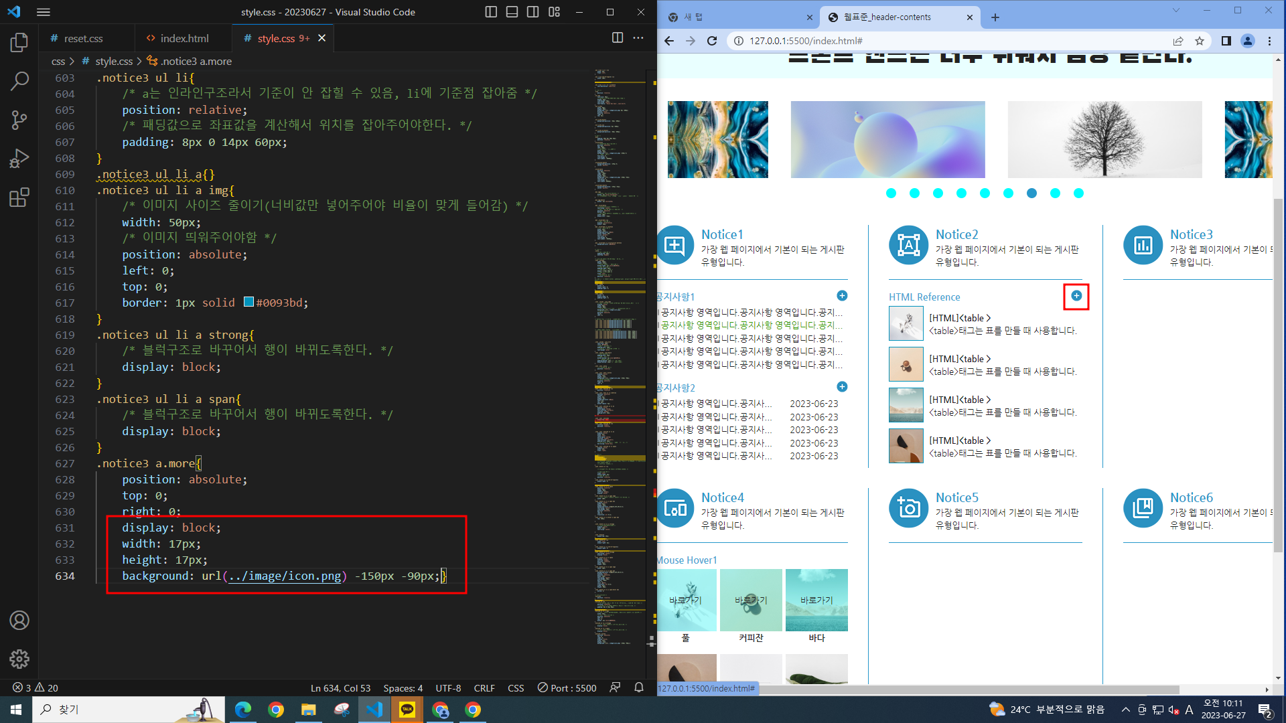
Task: Open the Search view in activity bar
Action: [19, 82]
